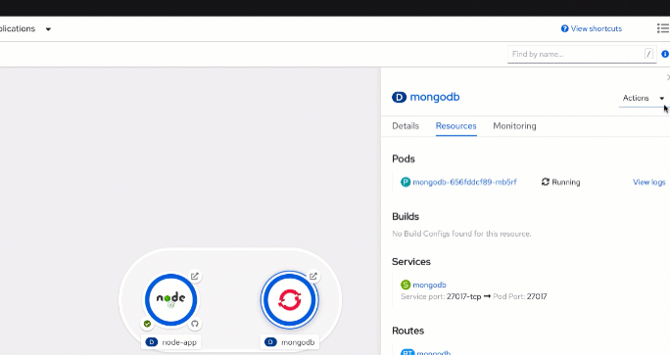Image resolution: width=670 pixels, height=355 pixels.
Task: Click Service port 27017-tcp text
Action: (441, 296)
